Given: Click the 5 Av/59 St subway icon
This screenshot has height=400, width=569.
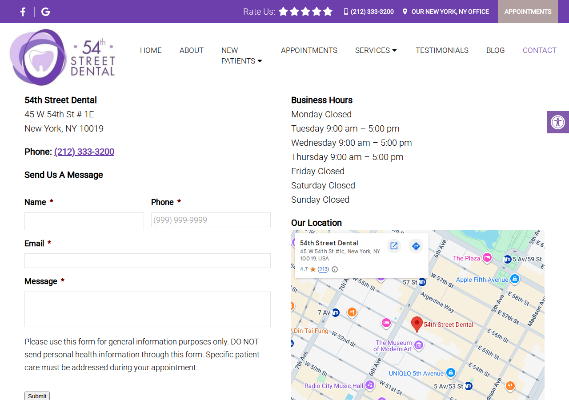Looking at the screenshot, I should 507,259.
